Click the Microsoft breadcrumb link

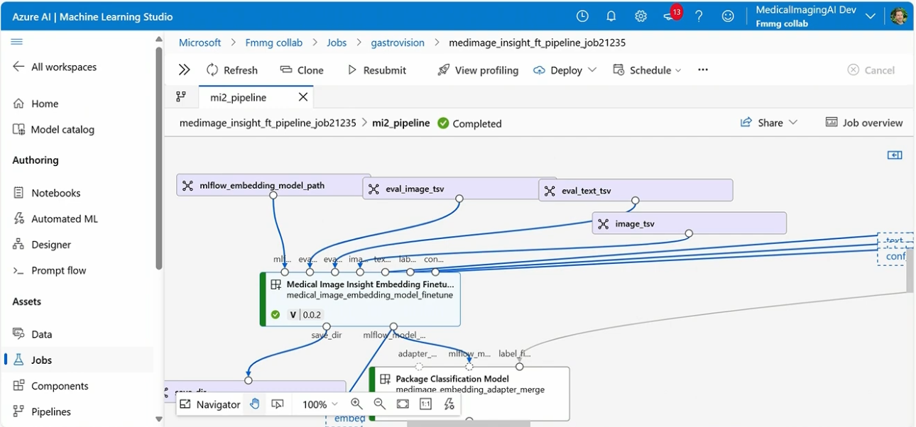tap(200, 43)
